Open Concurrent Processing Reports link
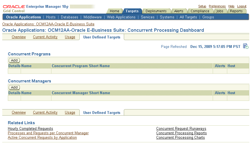 tap(181, 133)
